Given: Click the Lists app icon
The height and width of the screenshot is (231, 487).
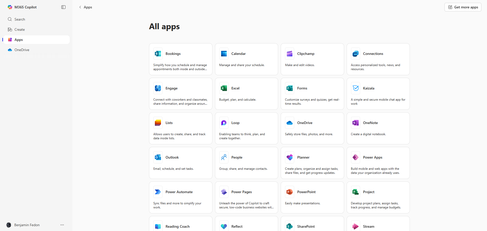Looking at the screenshot, I should pyautogui.click(x=158, y=123).
